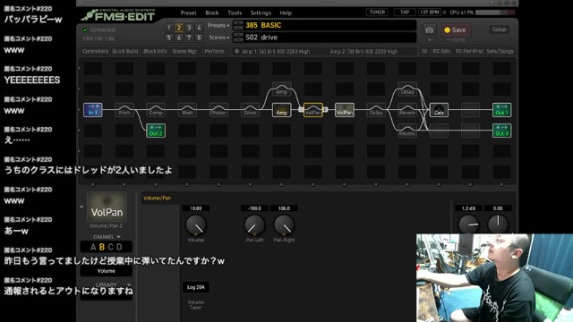Click the Volume knob
The image size is (573, 322).
click(x=196, y=225)
